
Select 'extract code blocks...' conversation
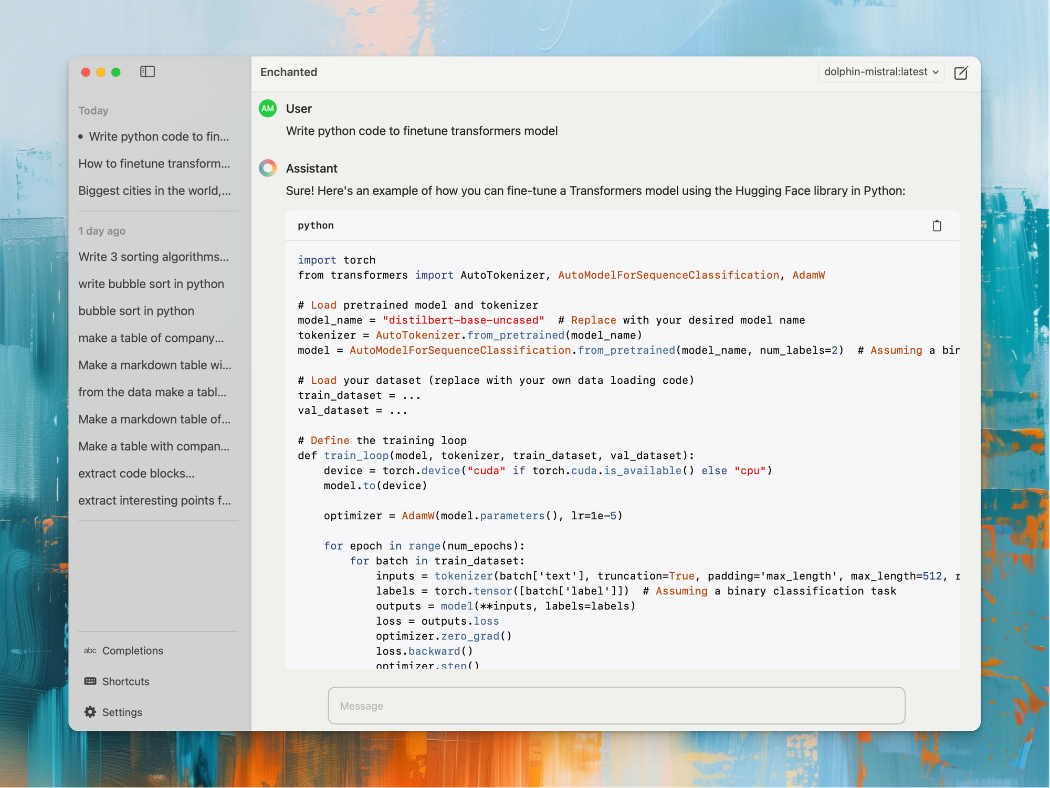pos(136,474)
